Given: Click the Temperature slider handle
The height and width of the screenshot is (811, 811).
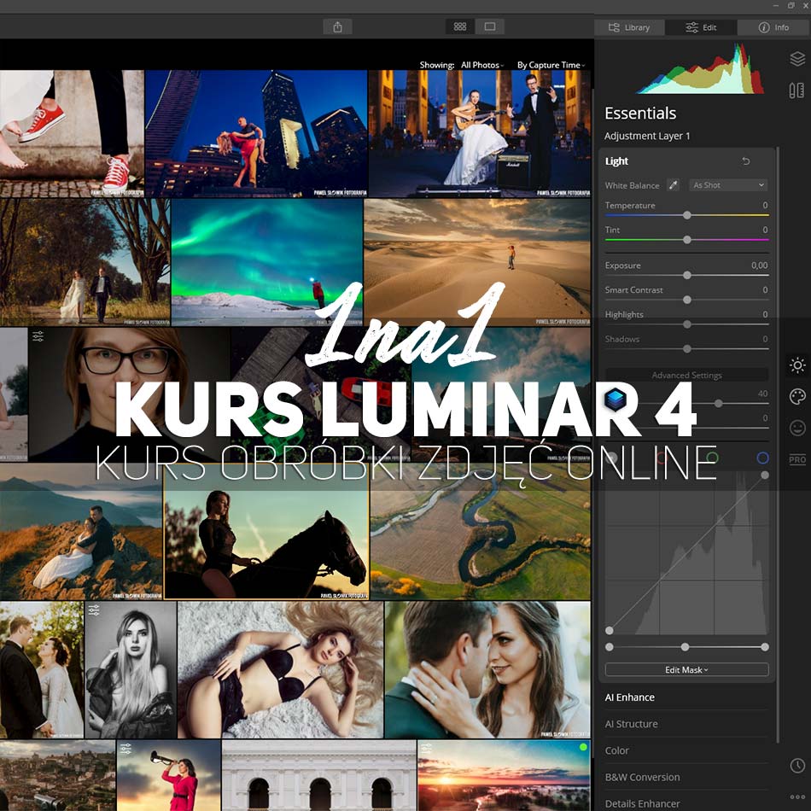Looking at the screenshot, I should pyautogui.click(x=687, y=215).
